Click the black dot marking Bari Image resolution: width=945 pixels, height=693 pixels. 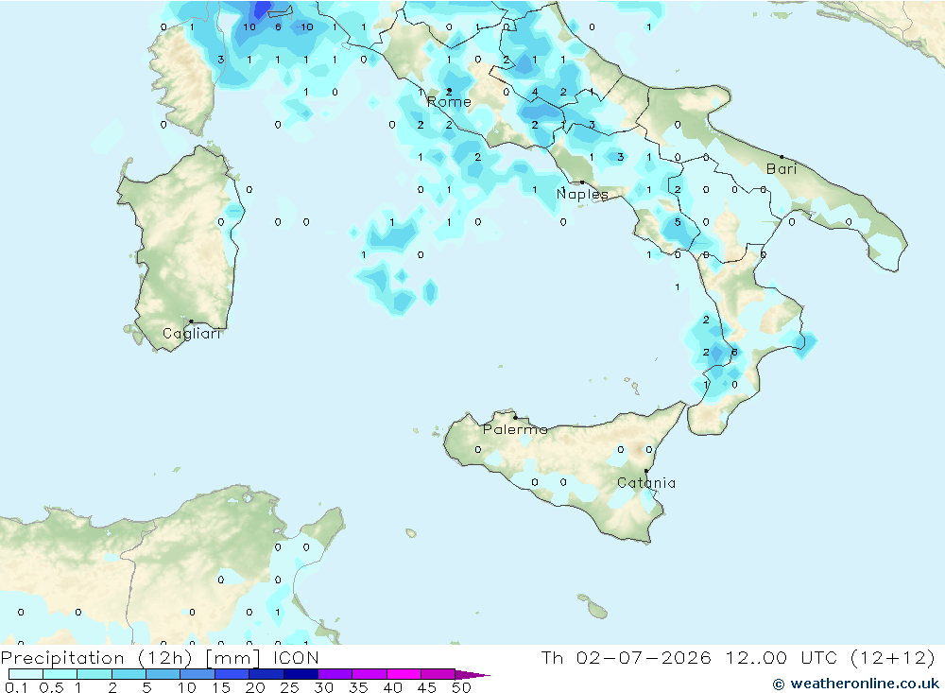click(x=782, y=157)
